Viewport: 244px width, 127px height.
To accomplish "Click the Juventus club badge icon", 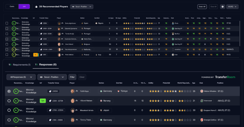I will point(173,50).
